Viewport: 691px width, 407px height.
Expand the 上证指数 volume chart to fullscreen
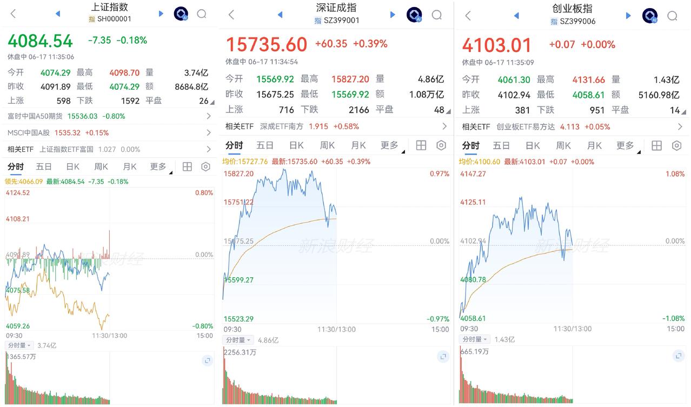pos(207,361)
